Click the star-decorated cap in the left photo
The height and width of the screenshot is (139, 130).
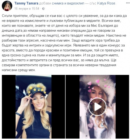36,89
